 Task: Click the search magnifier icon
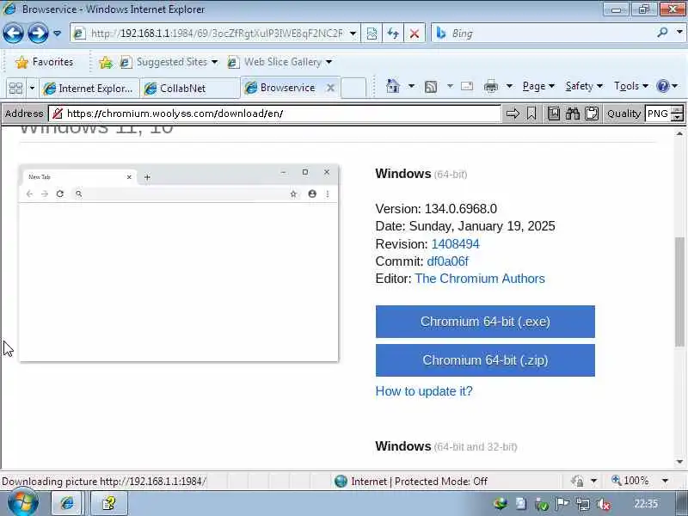tap(663, 33)
